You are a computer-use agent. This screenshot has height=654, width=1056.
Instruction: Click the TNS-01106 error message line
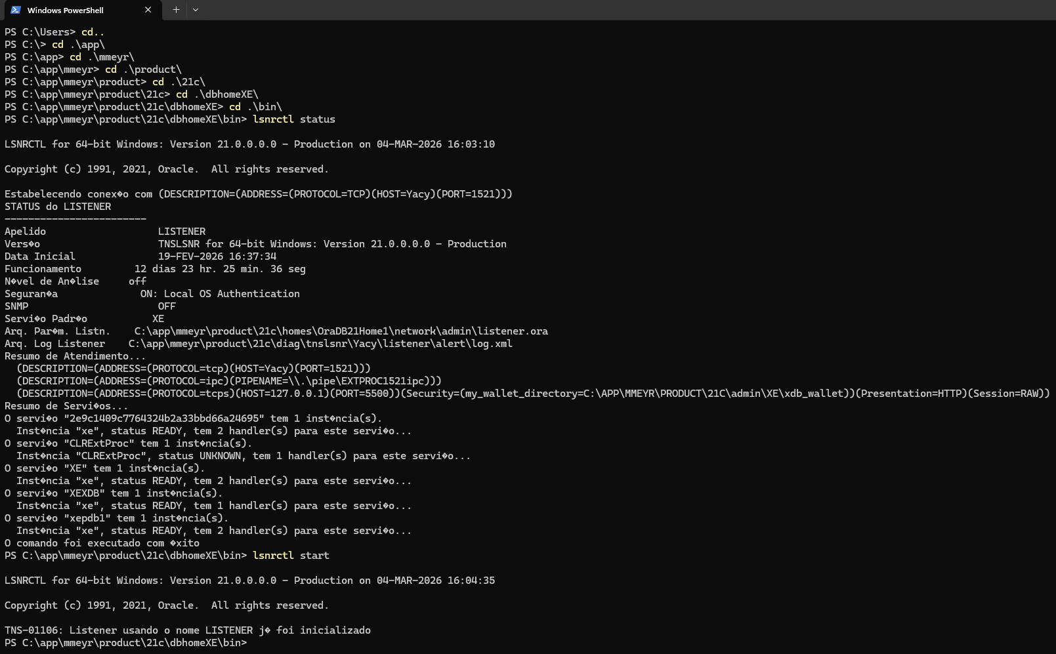[188, 630]
